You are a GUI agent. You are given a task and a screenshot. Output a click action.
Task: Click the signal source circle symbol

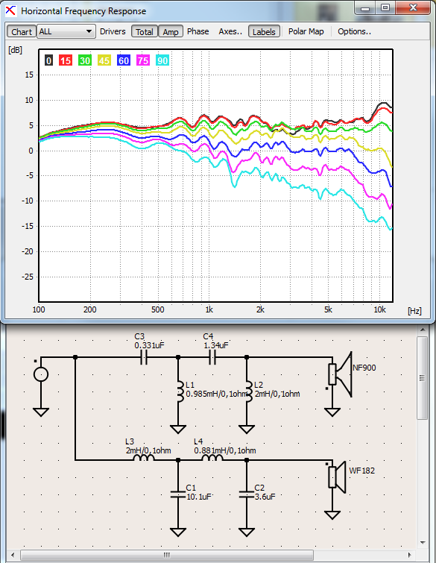click(x=41, y=374)
